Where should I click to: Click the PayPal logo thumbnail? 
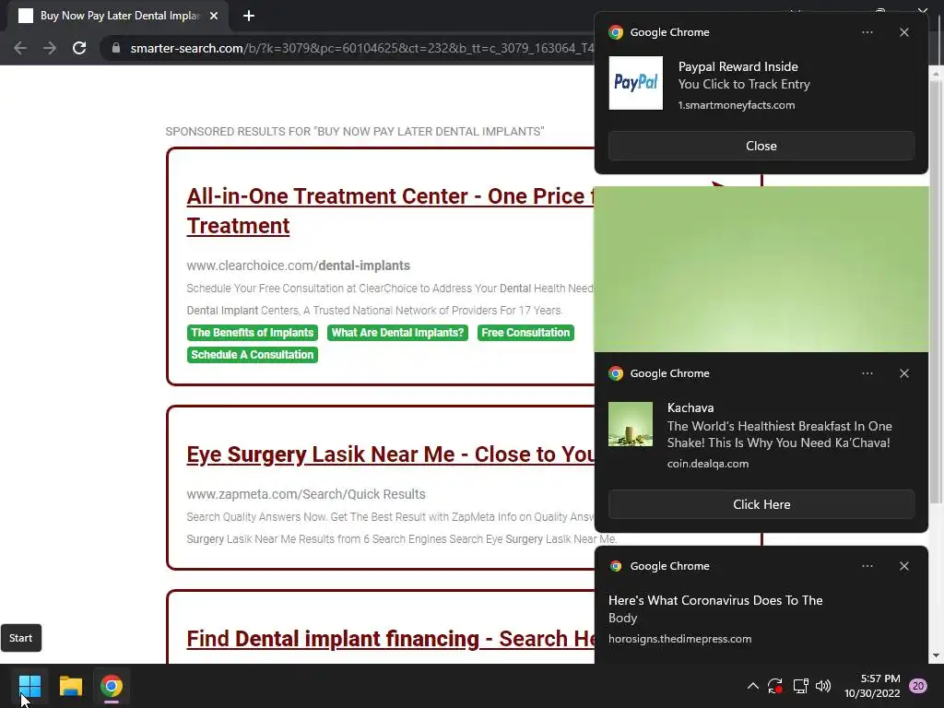coord(636,83)
